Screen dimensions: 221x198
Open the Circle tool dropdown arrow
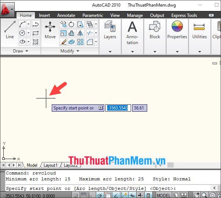tap(28, 33)
